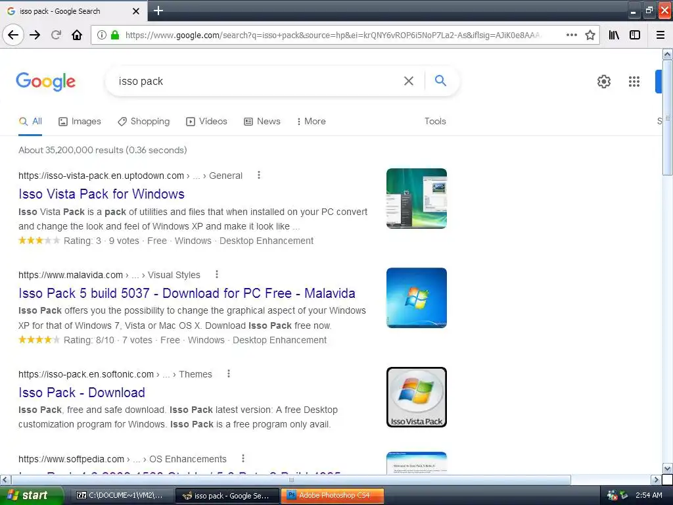This screenshot has width=673, height=505.
Task: Submit search with the magnifier icon
Action: (440, 80)
